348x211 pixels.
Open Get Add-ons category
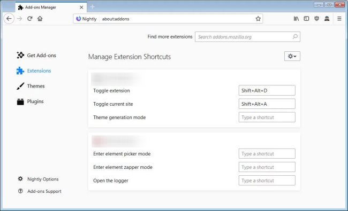coord(36,56)
